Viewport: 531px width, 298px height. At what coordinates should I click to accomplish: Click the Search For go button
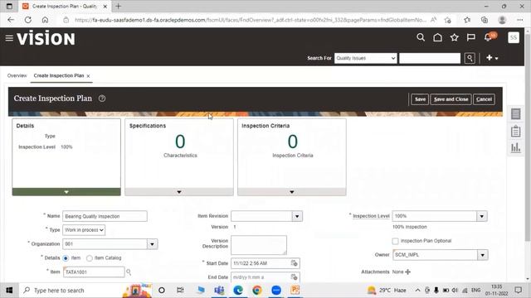pos(470,58)
